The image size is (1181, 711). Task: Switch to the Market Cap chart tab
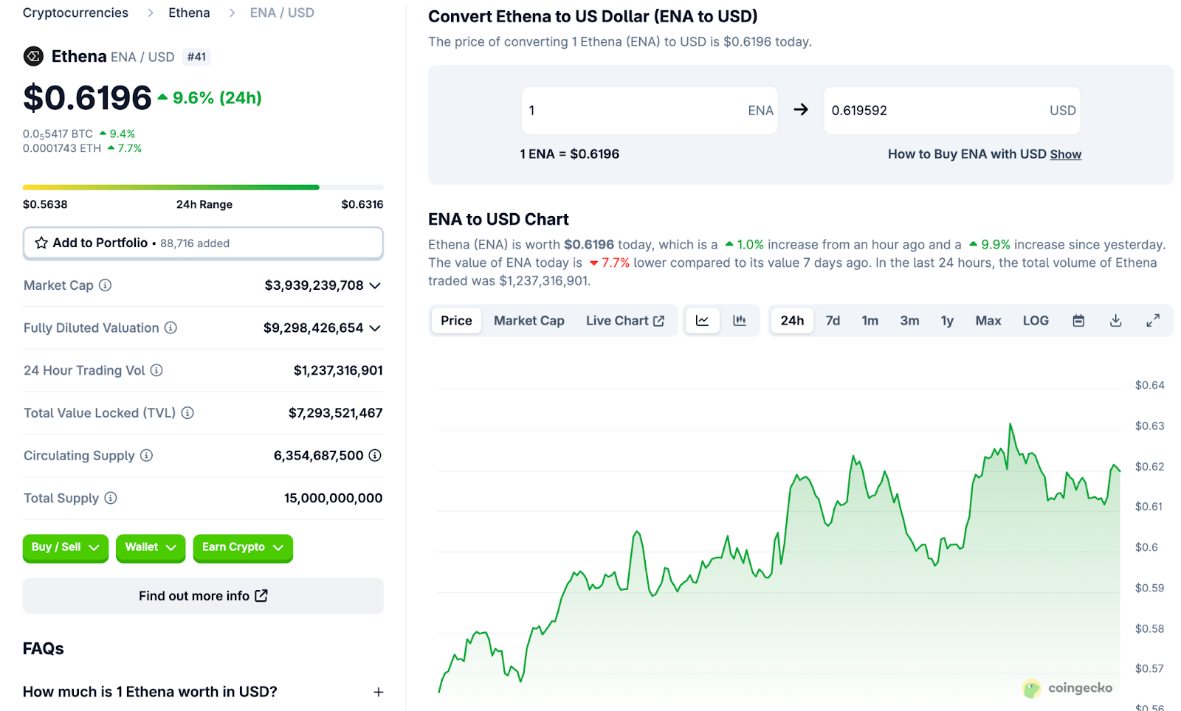click(x=528, y=321)
